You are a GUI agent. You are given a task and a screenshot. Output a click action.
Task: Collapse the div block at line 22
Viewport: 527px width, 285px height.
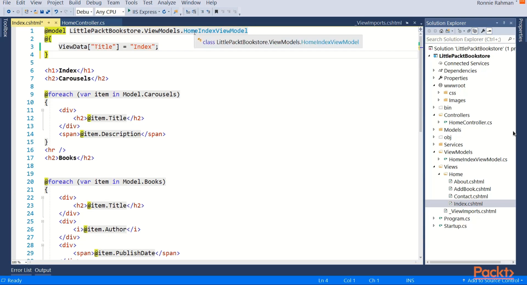(43, 198)
